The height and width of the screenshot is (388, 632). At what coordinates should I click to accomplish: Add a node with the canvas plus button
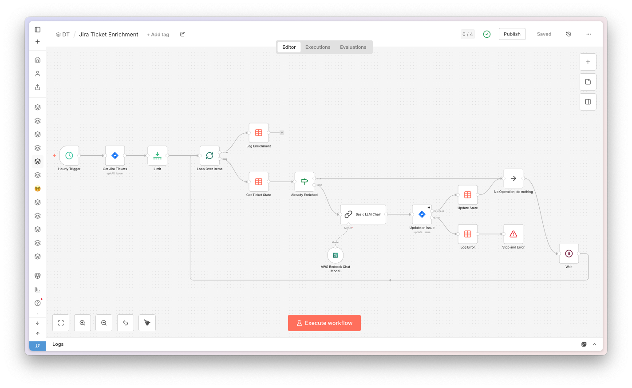[x=588, y=62]
